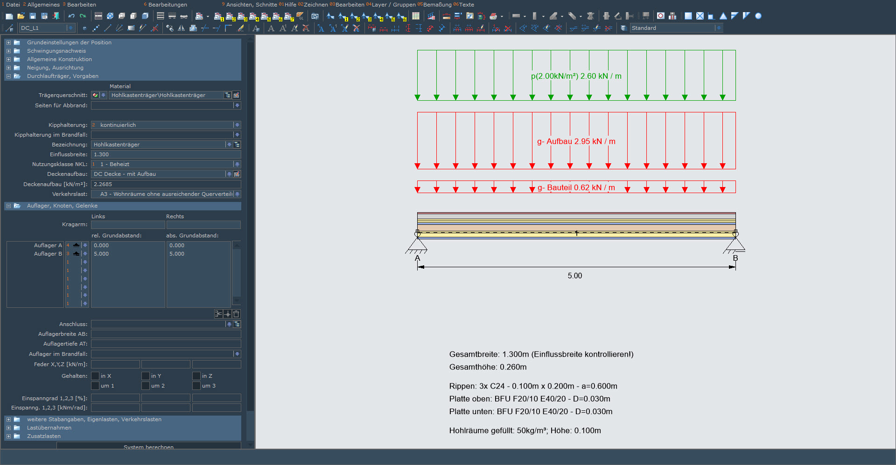Screen dimensions: 896x465
Task: Click the add support icon beside trash
Action: click(227, 314)
